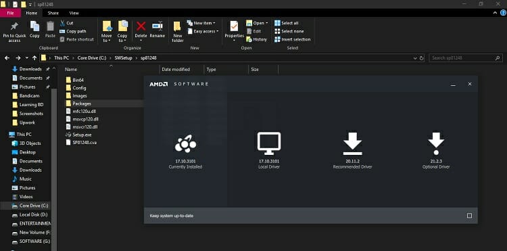Sort by Date modified column header
The image size is (507, 251).
pyautogui.click(x=176, y=69)
